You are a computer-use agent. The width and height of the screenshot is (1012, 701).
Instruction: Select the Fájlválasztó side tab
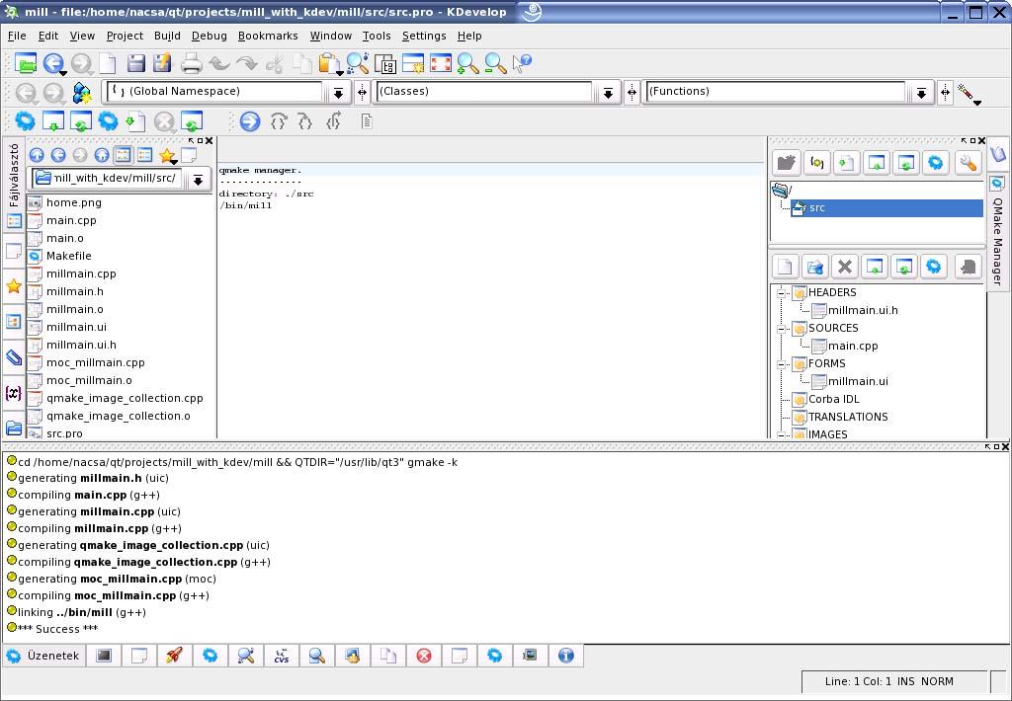pyautogui.click(x=14, y=187)
